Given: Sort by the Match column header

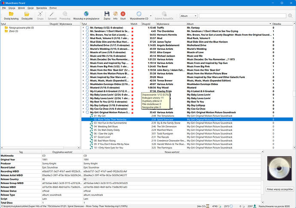Looking at the screenshot, I should pos(136,24).
